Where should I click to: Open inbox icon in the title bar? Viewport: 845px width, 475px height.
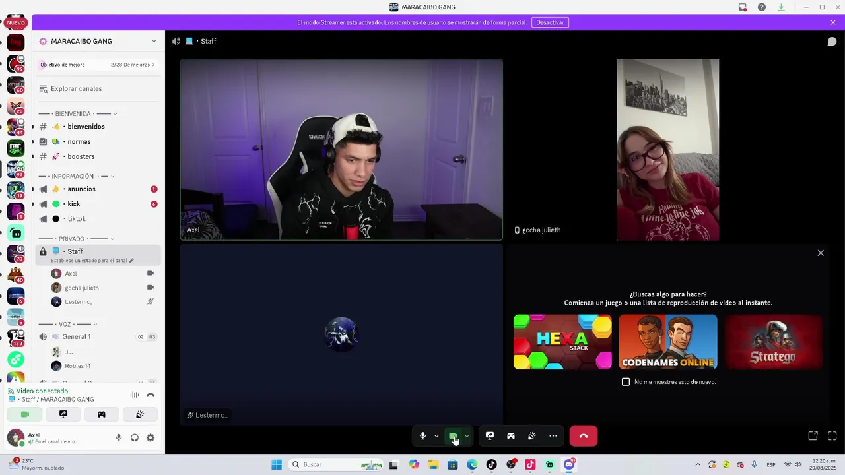[743, 7]
